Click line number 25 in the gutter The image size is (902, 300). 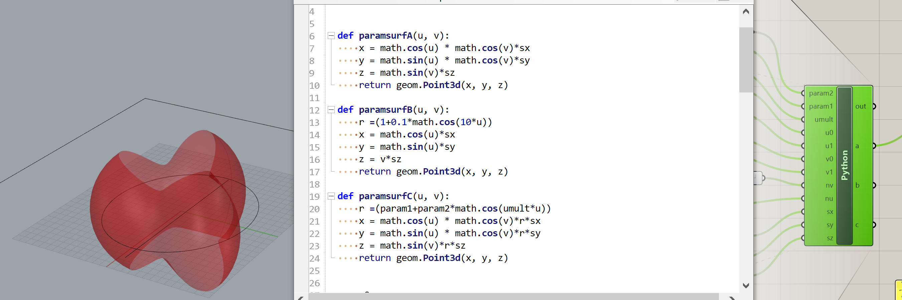pos(314,271)
